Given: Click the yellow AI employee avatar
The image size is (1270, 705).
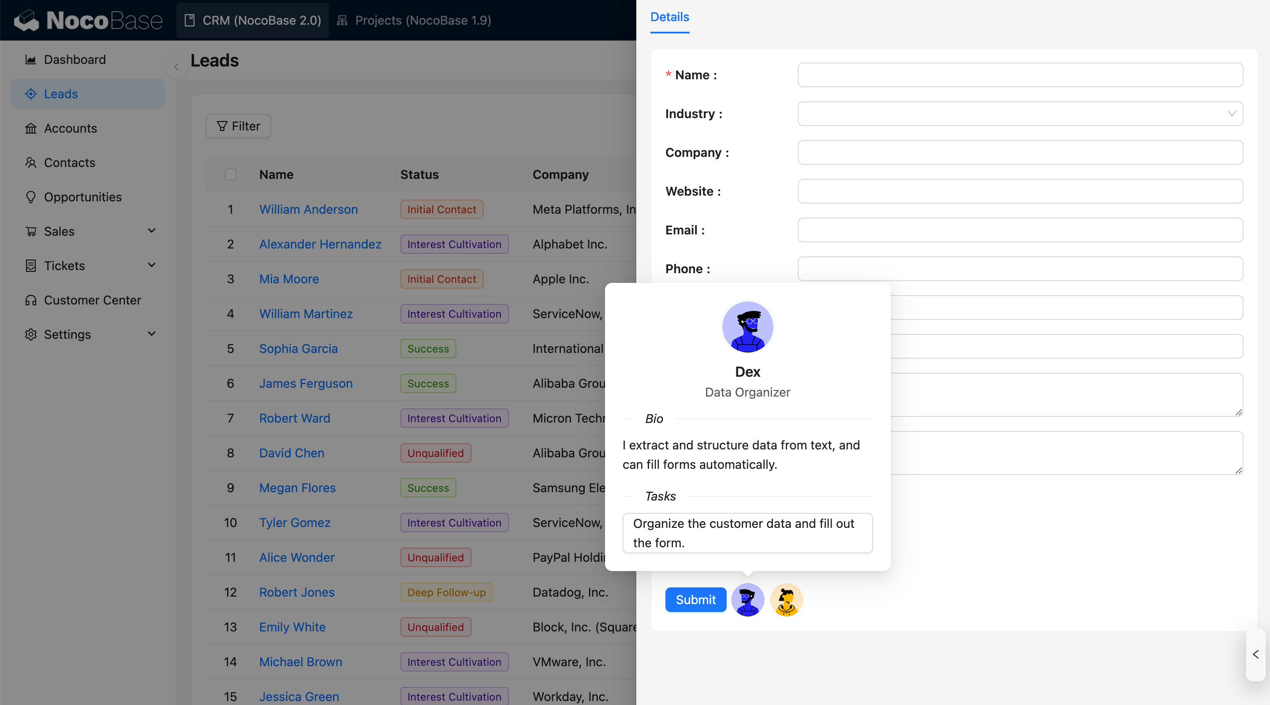Looking at the screenshot, I should (x=786, y=600).
